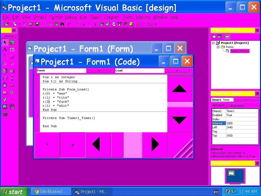Viewport: 261px width, 196px height.
Task: Select the VScrollBar control tool
Action: tap(12, 78)
